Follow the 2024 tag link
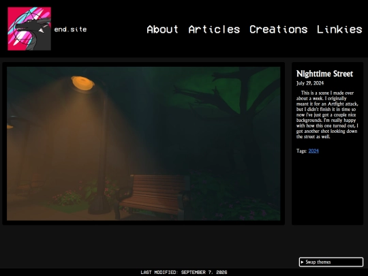Viewport: 368px width, 276px height. click(313, 151)
